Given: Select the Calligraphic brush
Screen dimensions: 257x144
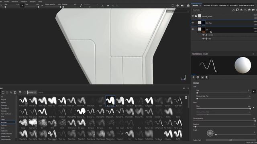Looking at the screenshot, I should tap(149, 101).
